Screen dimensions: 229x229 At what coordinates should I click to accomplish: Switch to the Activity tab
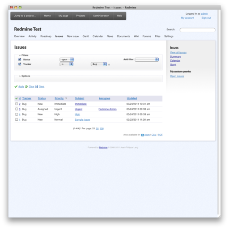pyautogui.click(x=32, y=36)
